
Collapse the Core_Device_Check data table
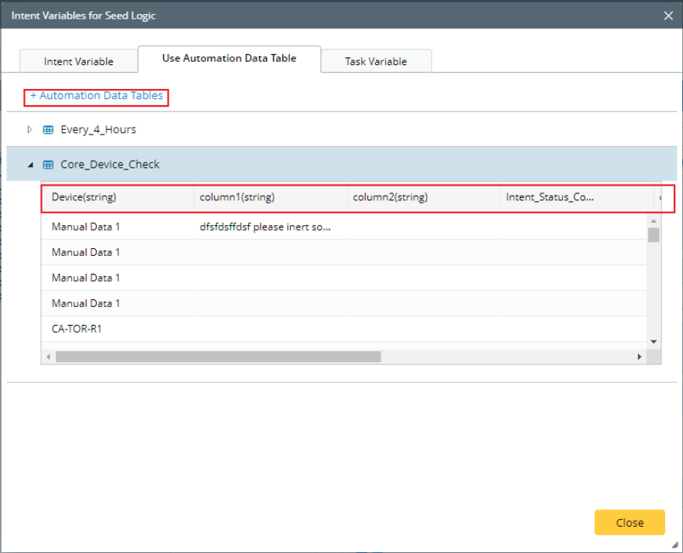30,165
